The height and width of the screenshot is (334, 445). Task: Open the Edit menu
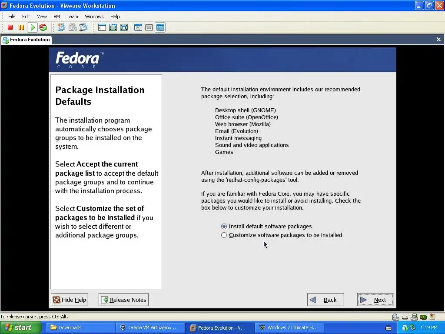[x=26, y=17]
